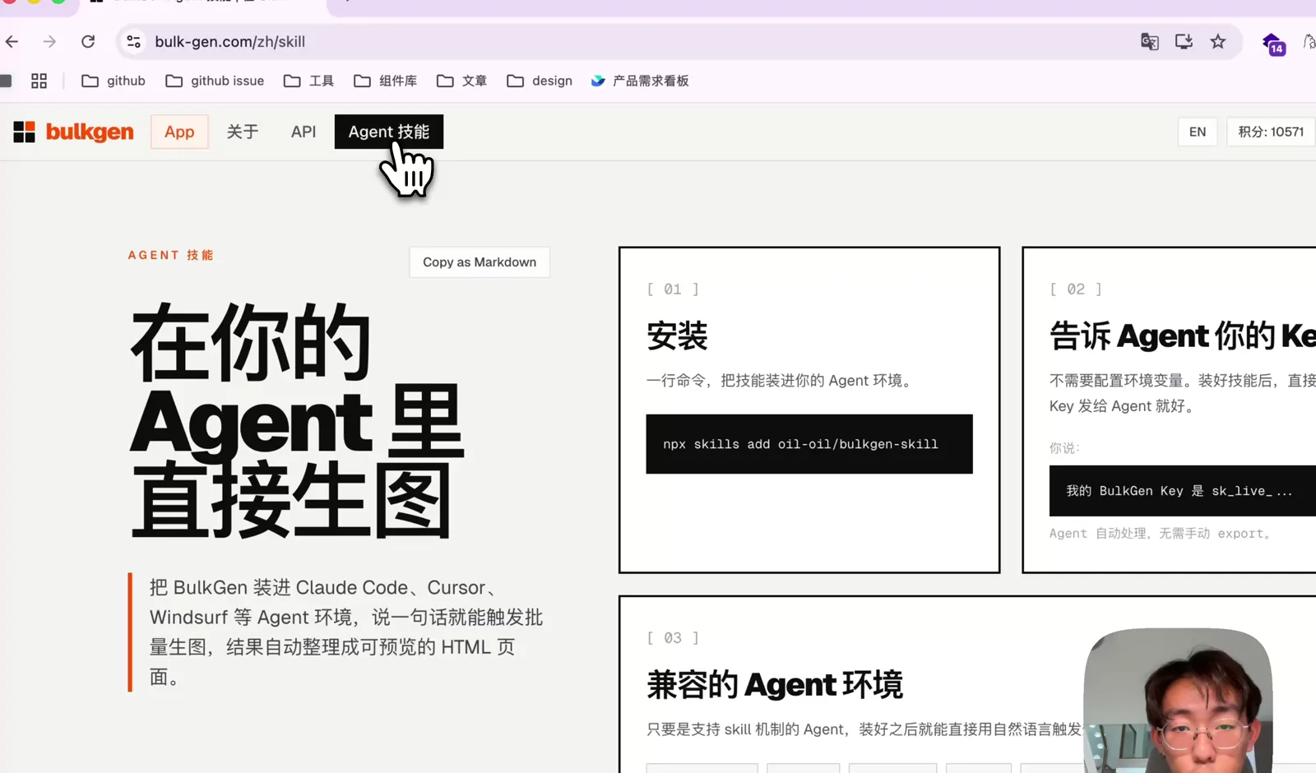1316x773 pixels.
Task: Click the [ 03 ] step label
Action: coord(673,637)
